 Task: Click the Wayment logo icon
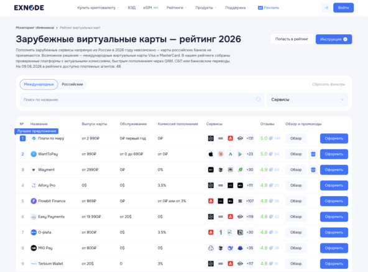coord(34,170)
